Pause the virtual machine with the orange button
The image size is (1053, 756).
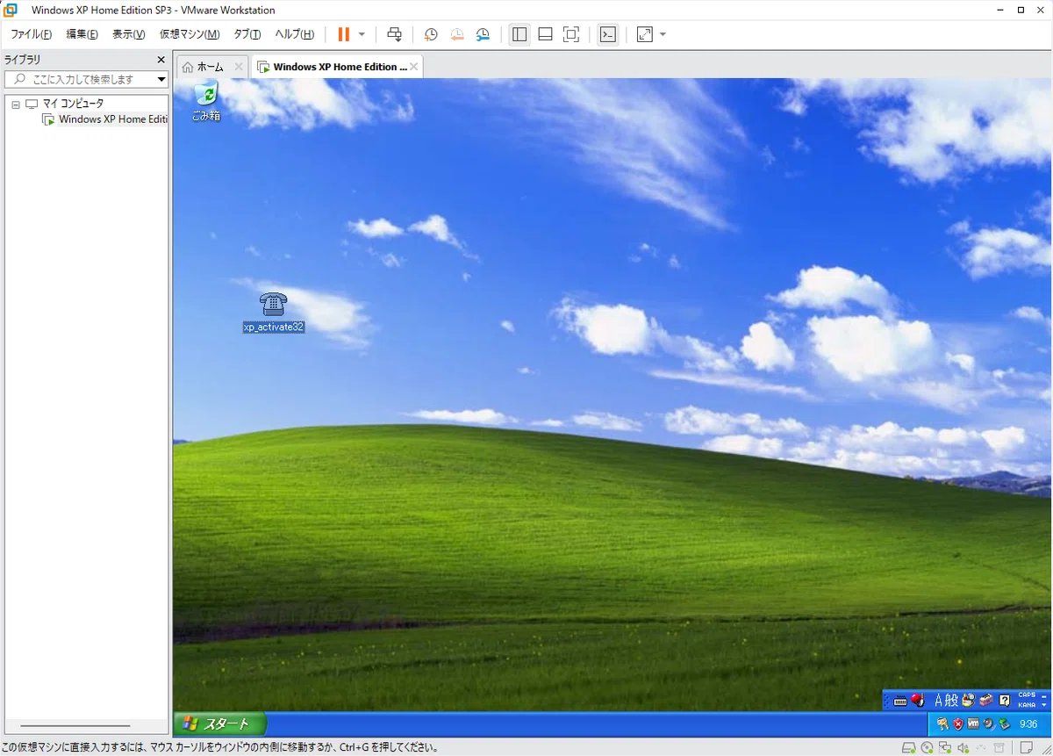click(343, 34)
